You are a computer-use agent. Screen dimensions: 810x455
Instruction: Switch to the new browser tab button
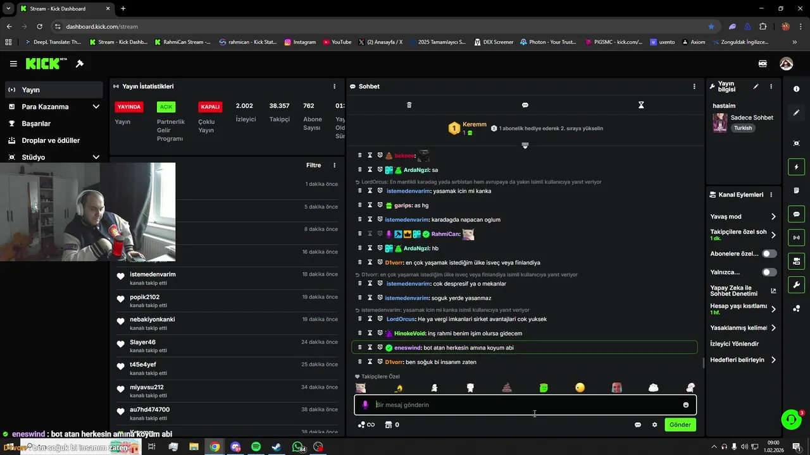(123, 9)
